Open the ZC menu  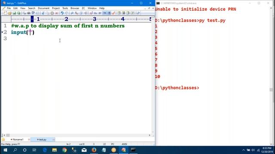tap(83, 8)
